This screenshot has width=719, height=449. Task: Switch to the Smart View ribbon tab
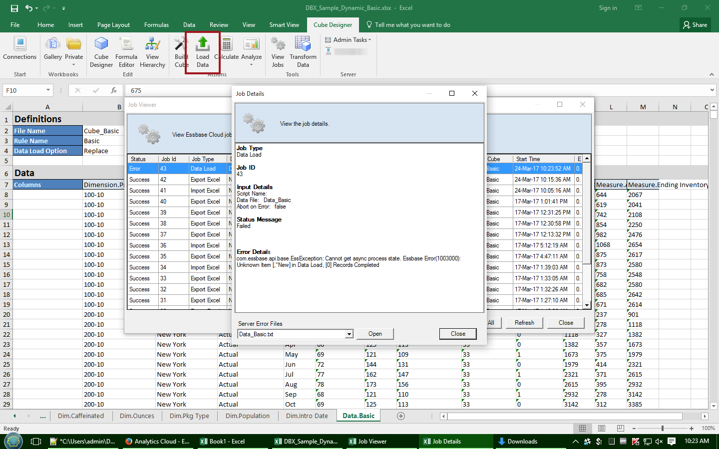(284, 25)
